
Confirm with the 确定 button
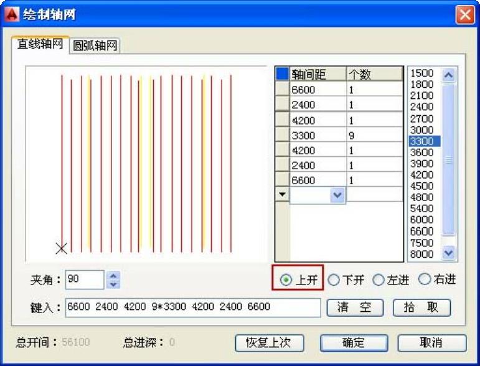click(354, 343)
